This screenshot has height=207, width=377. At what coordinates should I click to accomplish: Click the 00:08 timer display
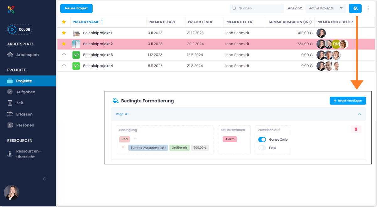coord(24,29)
